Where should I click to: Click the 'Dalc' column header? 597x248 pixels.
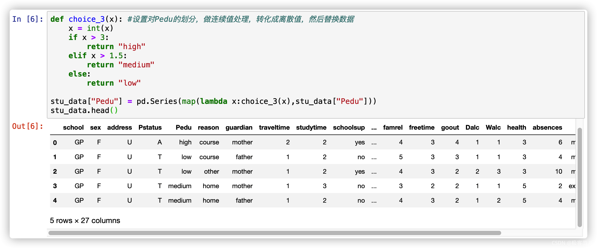472,127
